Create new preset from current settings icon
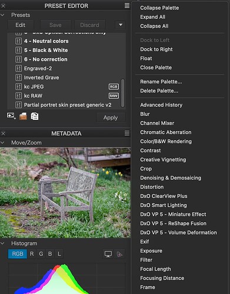230x294 pixels. pos(11,116)
